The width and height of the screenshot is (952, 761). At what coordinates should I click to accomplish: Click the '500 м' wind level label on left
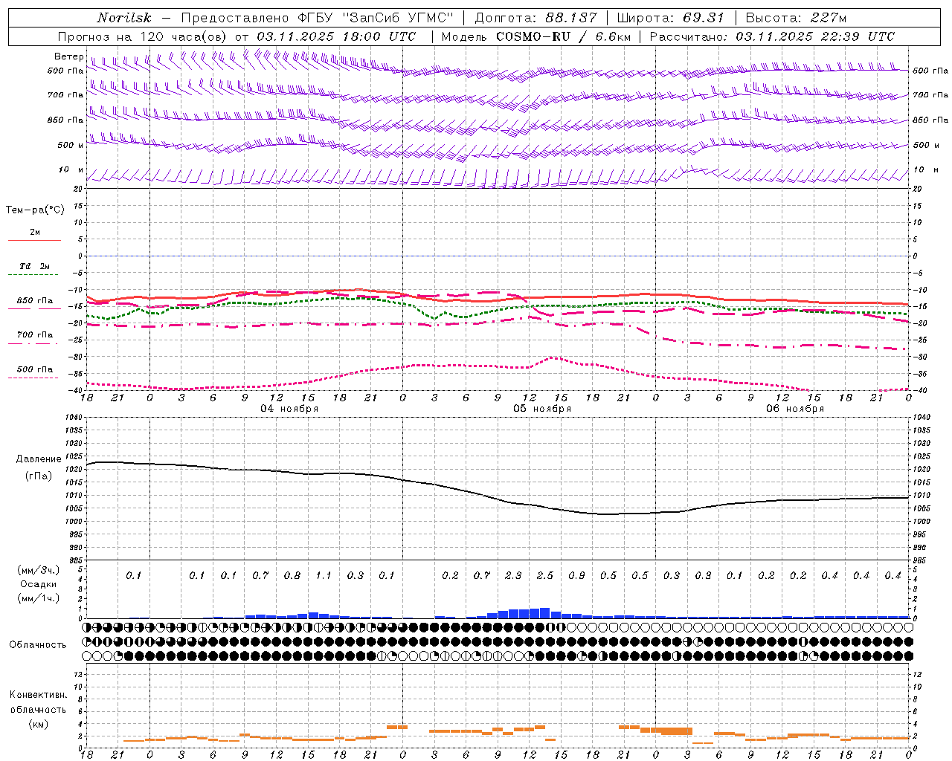71,145
